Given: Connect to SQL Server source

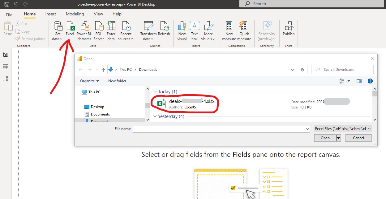Looking at the screenshot, I should 99,31.
